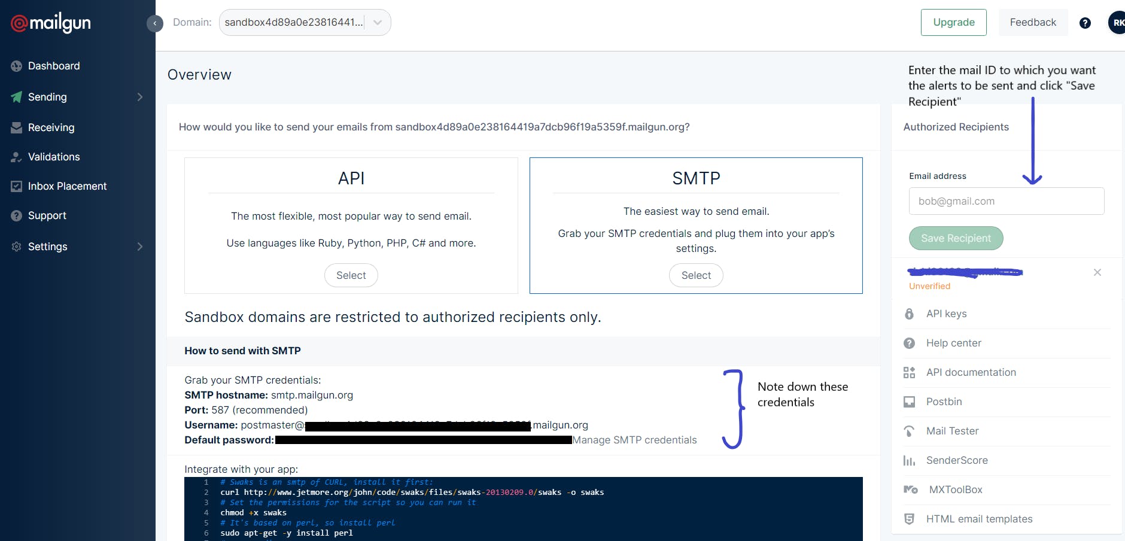Click the curl jetmore.org swaks code line

pyautogui.click(x=412, y=493)
